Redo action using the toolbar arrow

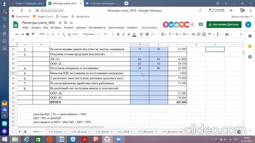(22, 34)
